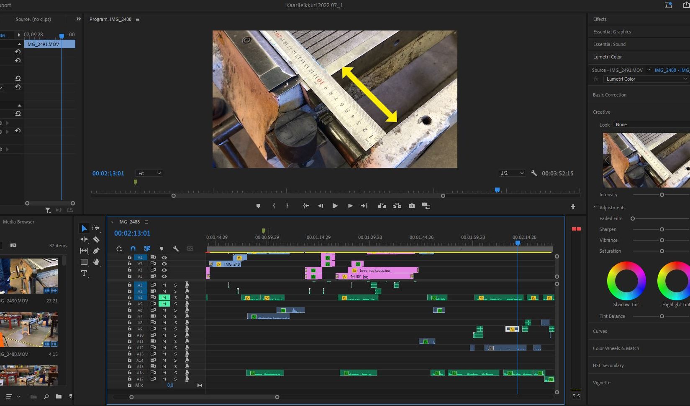Open IMG_2488 timeline panel menu
This screenshot has width=690, height=406.
click(146, 222)
